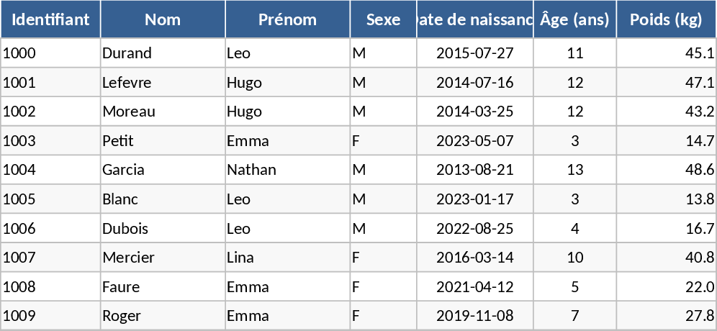This screenshot has width=717, height=331.
Task: Select the Nom column header
Action: pos(163,19)
